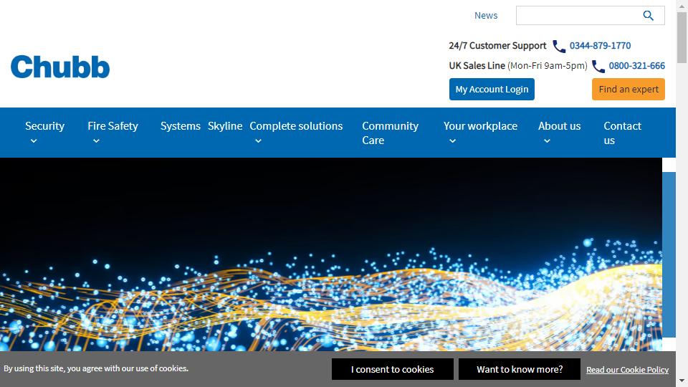Open the News link
Image resolution: width=688 pixels, height=387 pixels.
pos(486,15)
